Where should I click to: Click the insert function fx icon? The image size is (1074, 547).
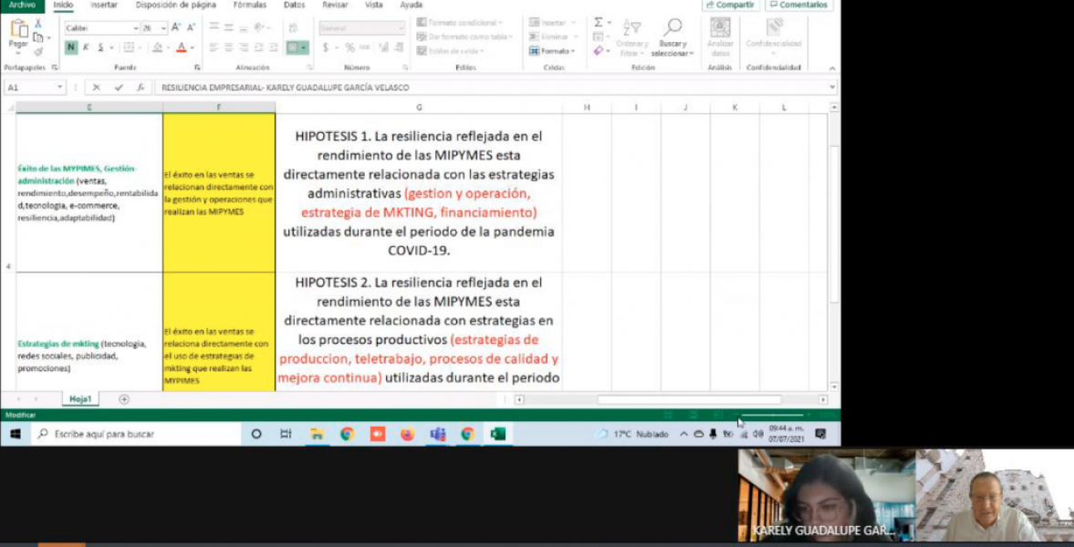tap(141, 88)
